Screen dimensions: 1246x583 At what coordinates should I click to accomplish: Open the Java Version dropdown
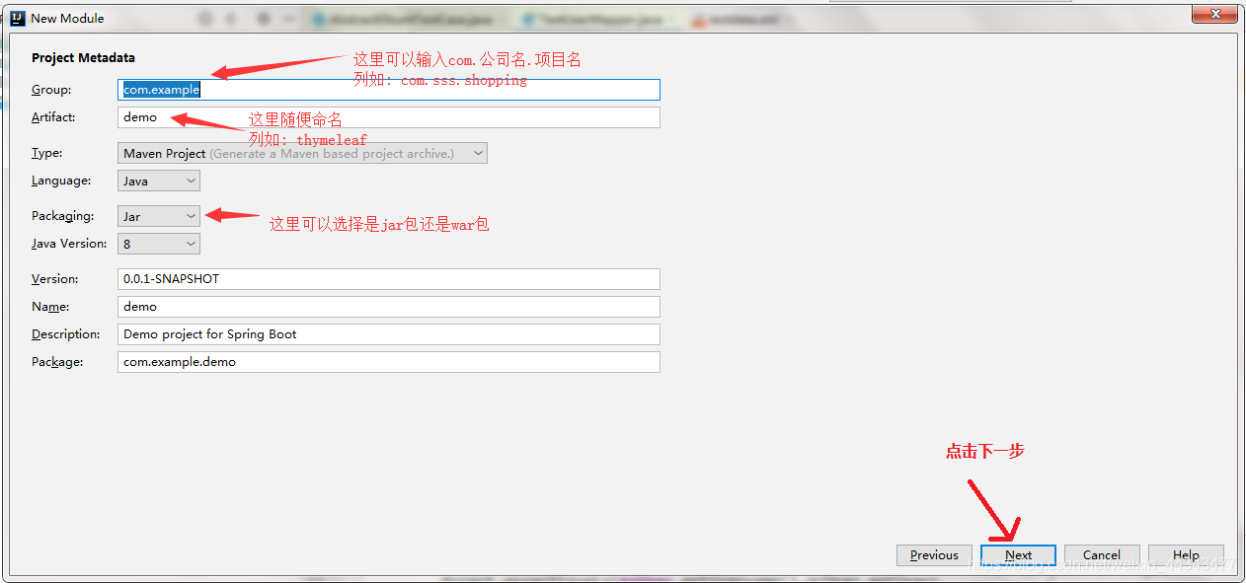[x=159, y=244]
